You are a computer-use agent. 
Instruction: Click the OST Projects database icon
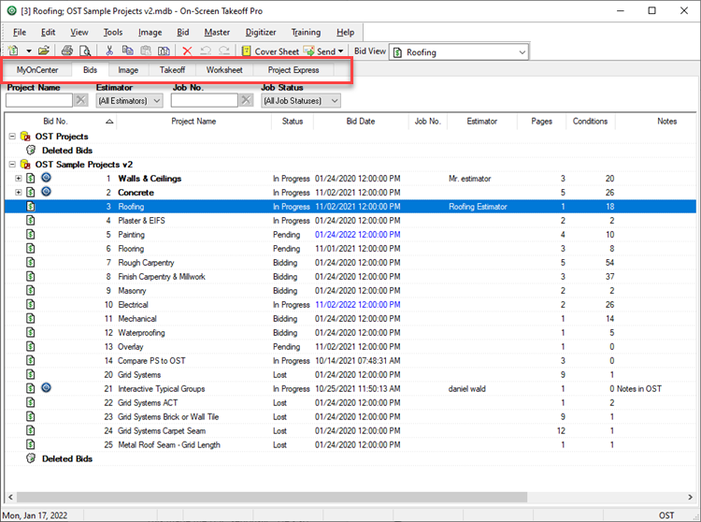25,137
